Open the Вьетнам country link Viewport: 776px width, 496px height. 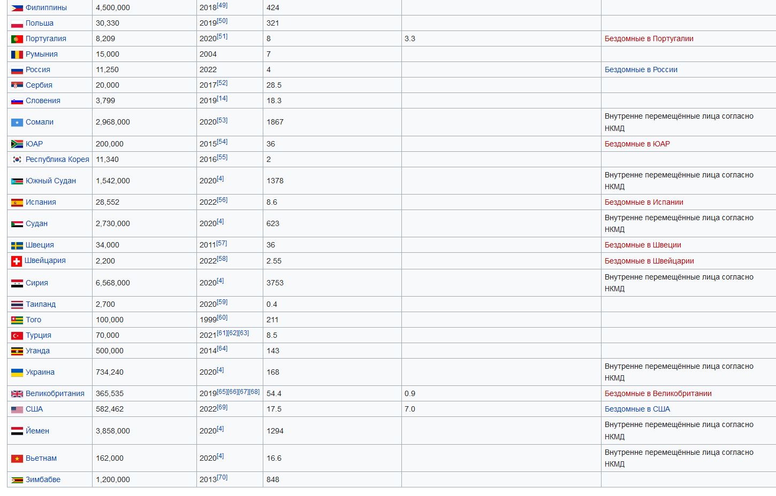pos(41,458)
